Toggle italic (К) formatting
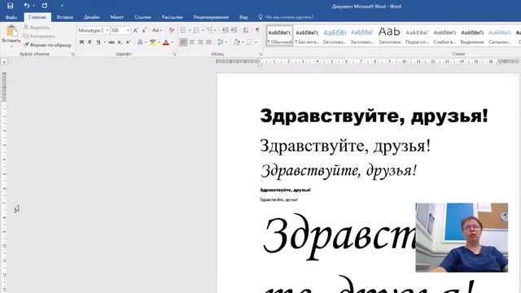This screenshot has height=293, width=521. click(x=90, y=42)
